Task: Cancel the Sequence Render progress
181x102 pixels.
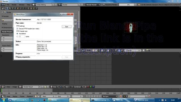Action: tap(135, 5)
